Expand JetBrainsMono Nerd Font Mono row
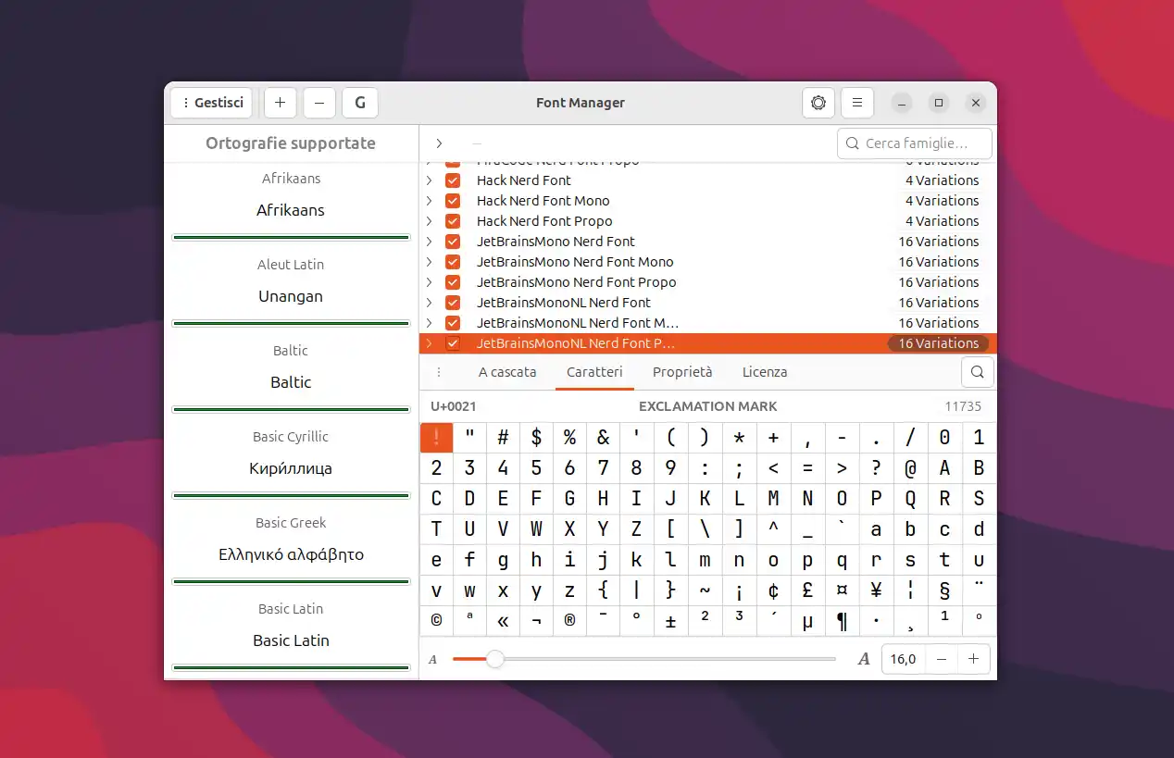Screen dimensions: 1174x758 pyautogui.click(x=429, y=262)
